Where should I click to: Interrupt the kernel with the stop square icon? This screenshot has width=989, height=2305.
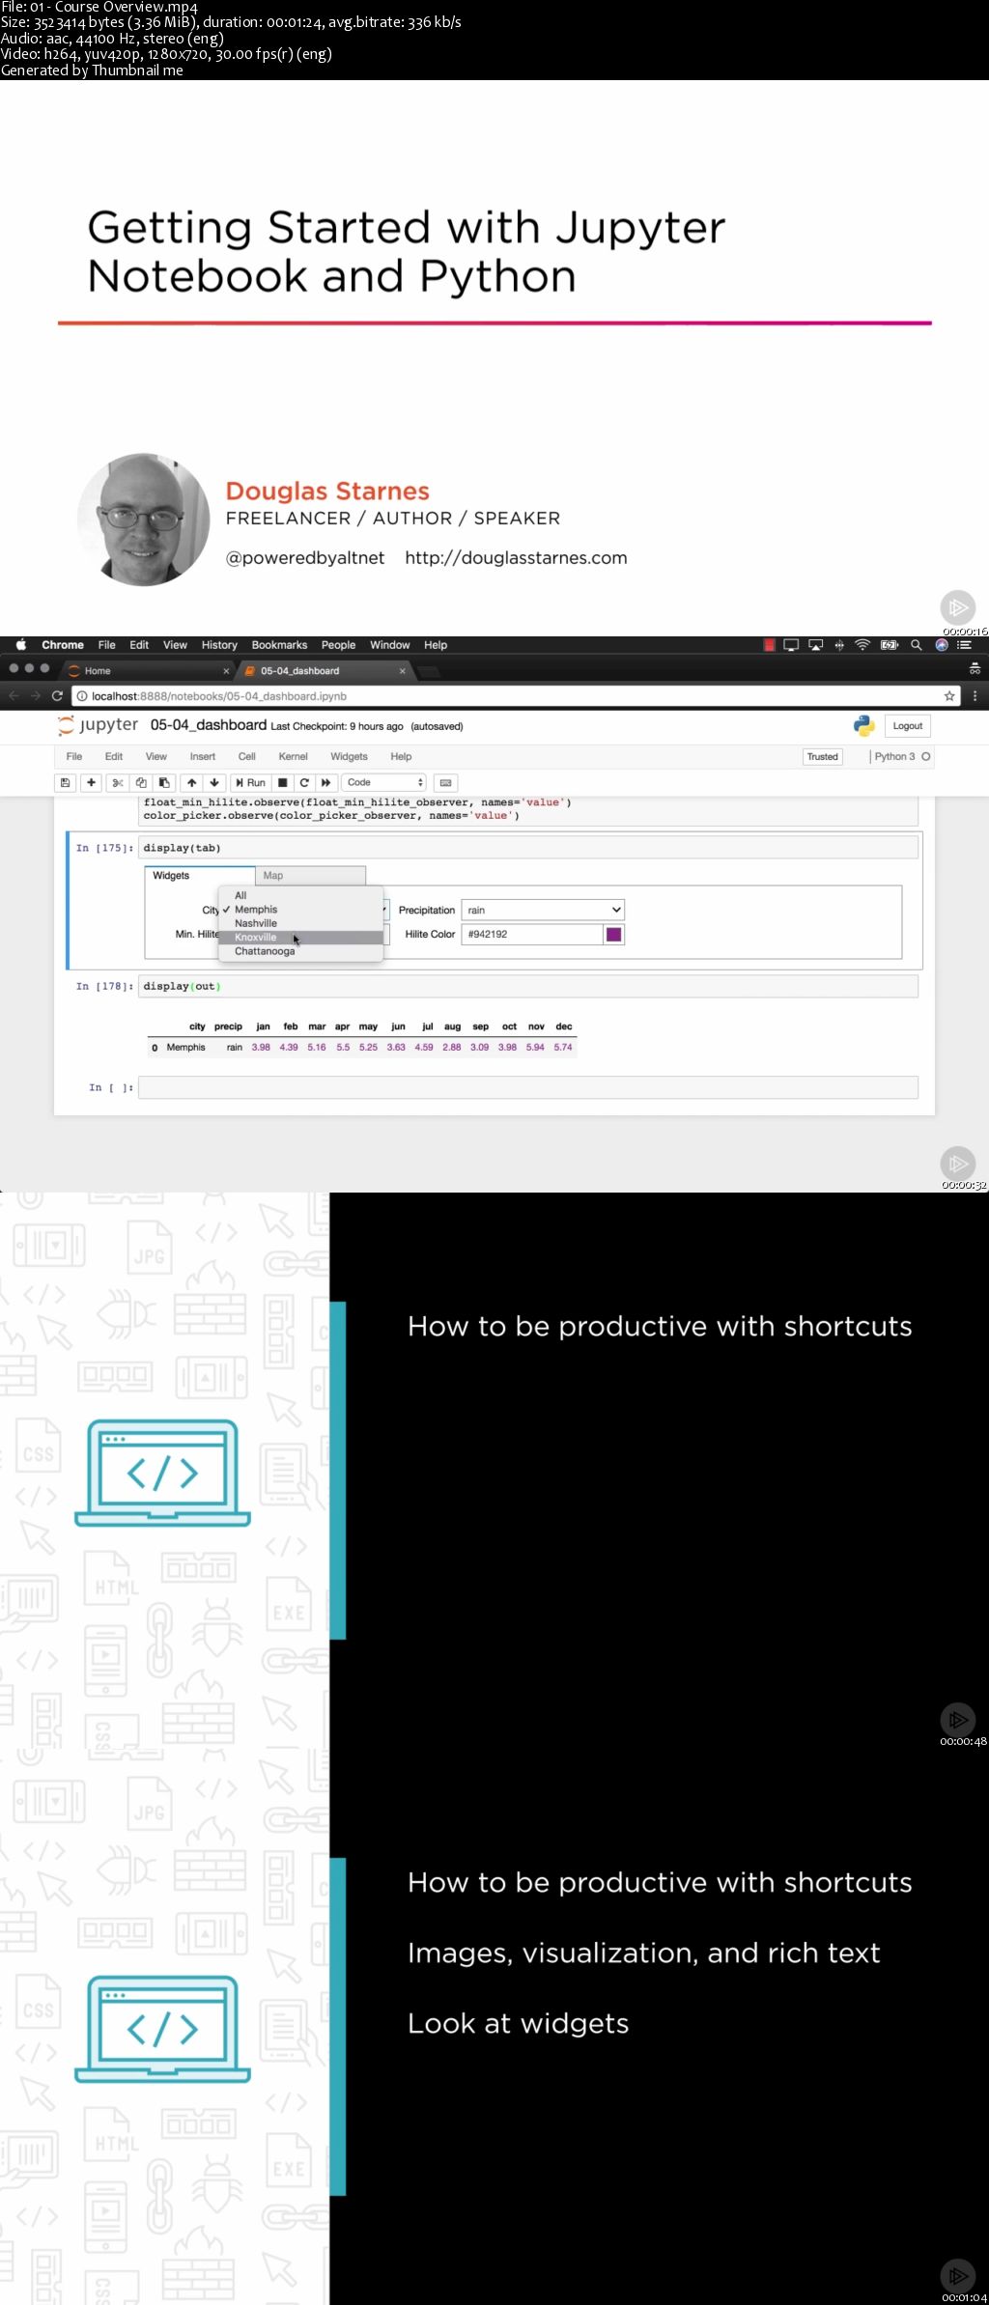[283, 782]
